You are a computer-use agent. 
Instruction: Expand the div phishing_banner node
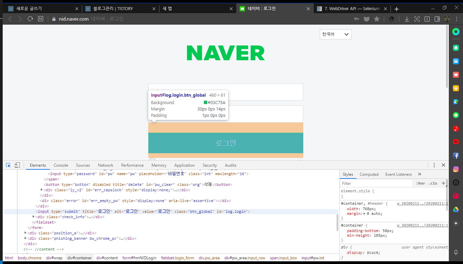[x=26, y=238]
